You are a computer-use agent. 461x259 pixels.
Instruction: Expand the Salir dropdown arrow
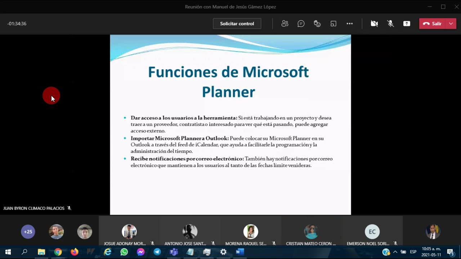pos(451,24)
